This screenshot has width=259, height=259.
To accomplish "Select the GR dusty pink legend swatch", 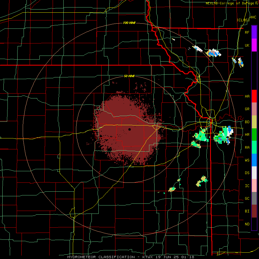I will [x=254, y=109].
